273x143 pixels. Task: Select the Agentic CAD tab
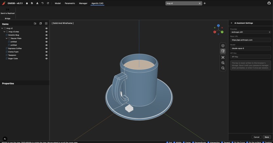[x=97, y=3]
